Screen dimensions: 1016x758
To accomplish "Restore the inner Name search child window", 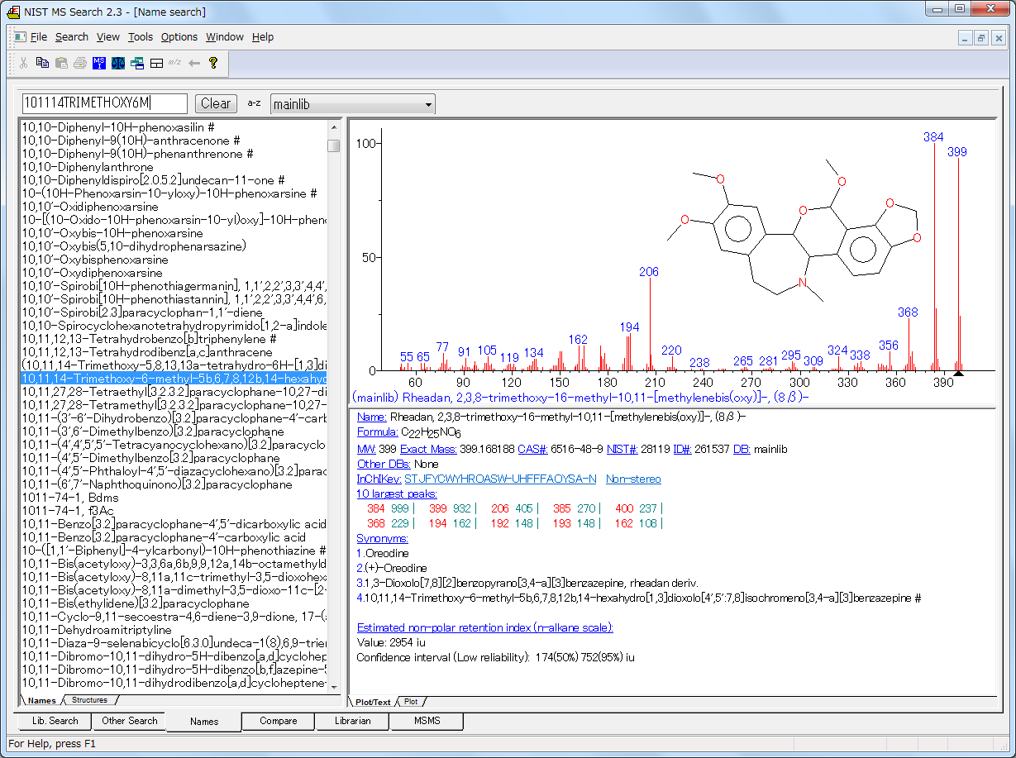I will 981,38.
